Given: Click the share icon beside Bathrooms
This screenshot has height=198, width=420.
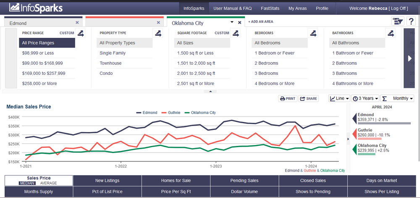Looking at the screenshot, I should point(391,33).
